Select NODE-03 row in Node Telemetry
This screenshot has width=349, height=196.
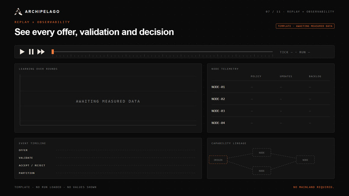(x=271, y=111)
